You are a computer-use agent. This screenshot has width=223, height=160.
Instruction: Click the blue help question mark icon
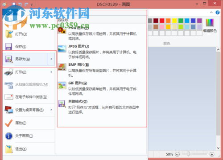pos(218,12)
